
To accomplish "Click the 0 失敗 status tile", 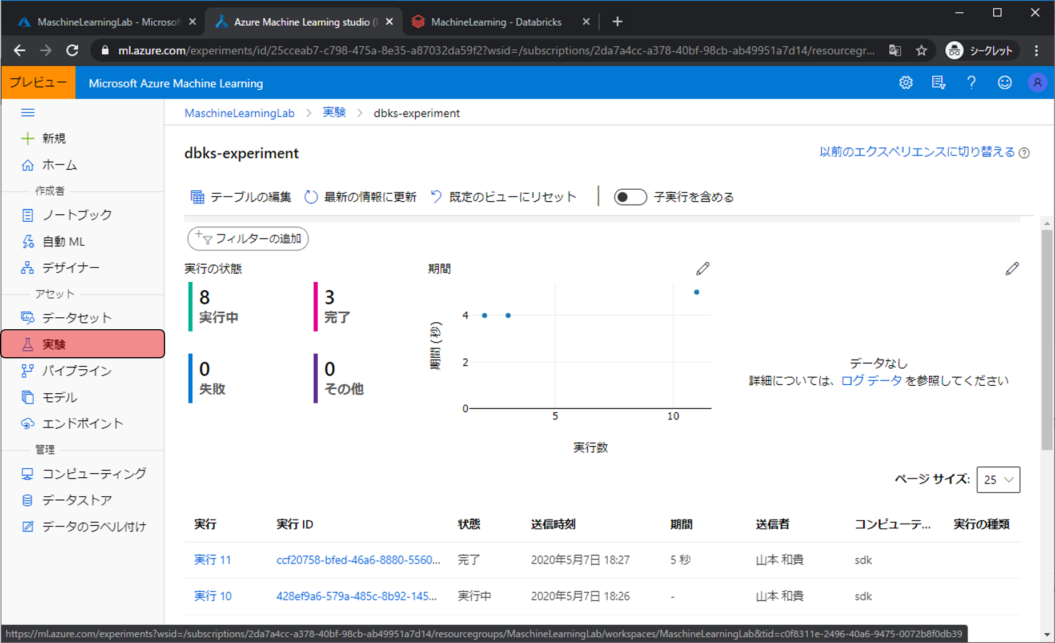I will (x=208, y=378).
